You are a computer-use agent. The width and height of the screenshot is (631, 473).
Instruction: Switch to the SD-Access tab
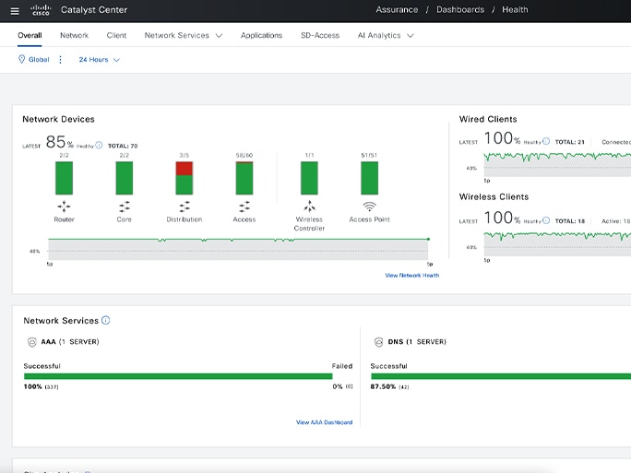click(320, 35)
